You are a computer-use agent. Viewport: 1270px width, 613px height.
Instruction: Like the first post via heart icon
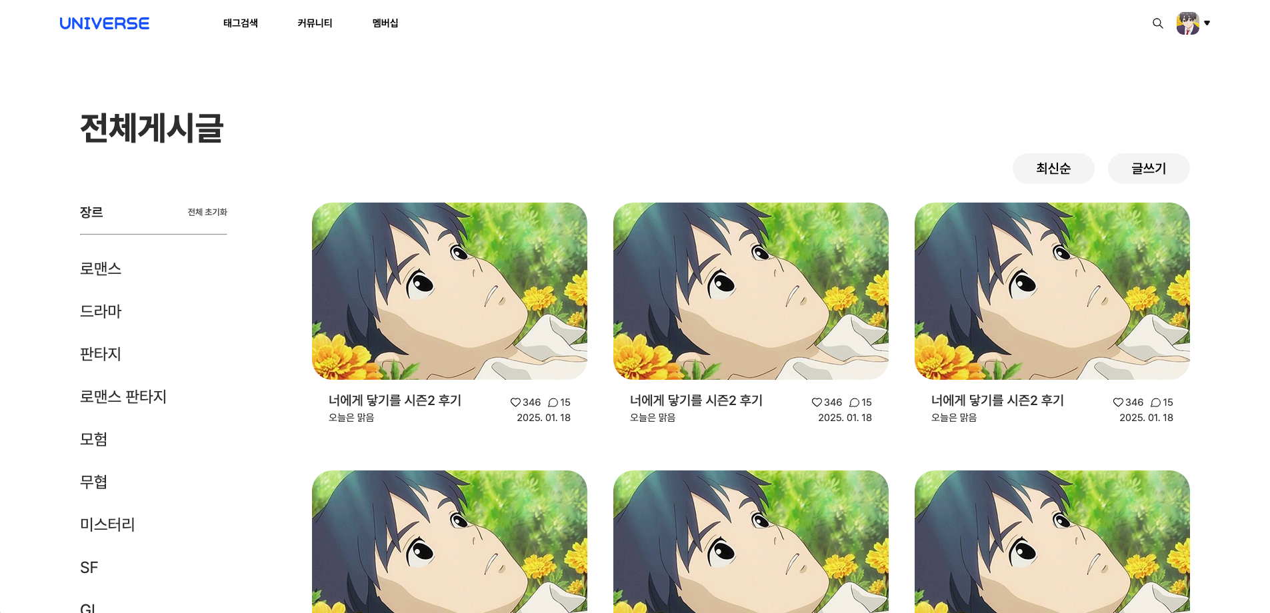515,402
